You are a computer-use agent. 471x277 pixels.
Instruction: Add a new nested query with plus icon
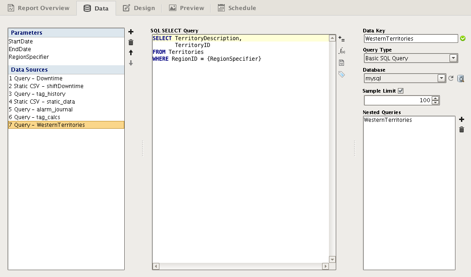click(x=461, y=119)
